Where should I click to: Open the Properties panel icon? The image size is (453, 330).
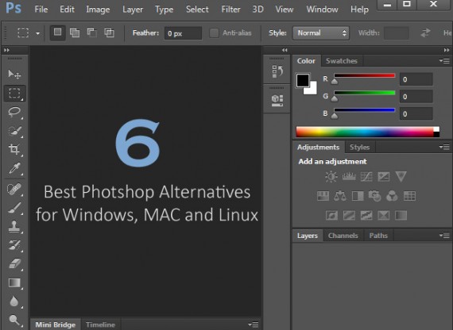pos(277,100)
